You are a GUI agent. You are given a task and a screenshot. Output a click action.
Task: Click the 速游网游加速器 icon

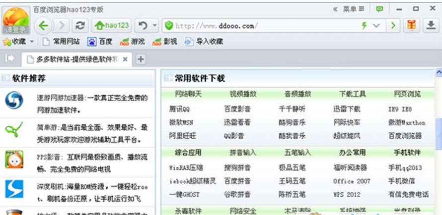[x=14, y=101]
